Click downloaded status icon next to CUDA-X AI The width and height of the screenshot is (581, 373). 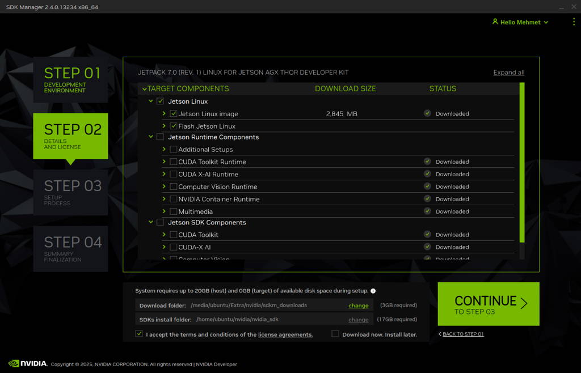(x=427, y=247)
